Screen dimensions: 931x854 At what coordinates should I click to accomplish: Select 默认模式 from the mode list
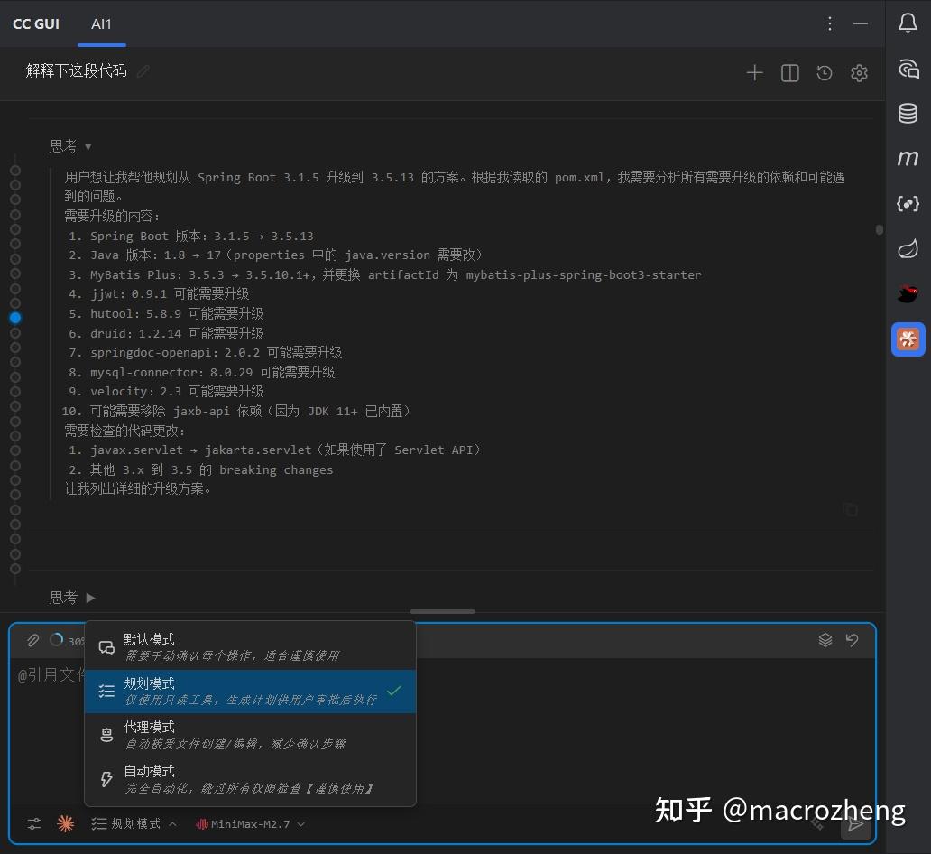(x=250, y=646)
